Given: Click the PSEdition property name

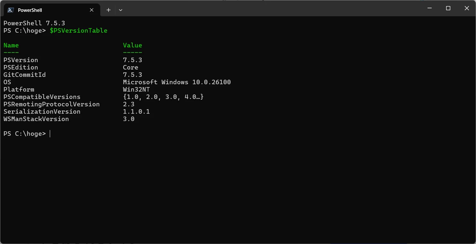Looking at the screenshot, I should [21, 68].
